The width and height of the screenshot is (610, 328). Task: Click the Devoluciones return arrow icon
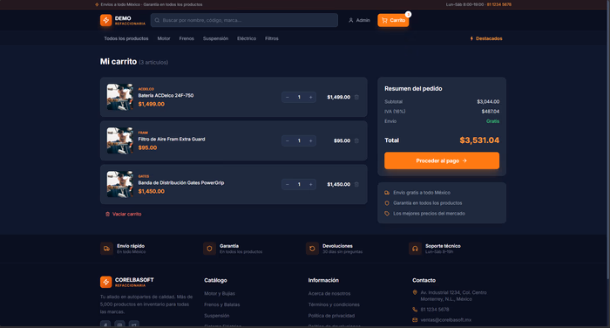(312, 249)
